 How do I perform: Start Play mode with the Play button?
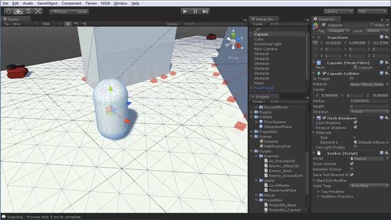point(185,11)
